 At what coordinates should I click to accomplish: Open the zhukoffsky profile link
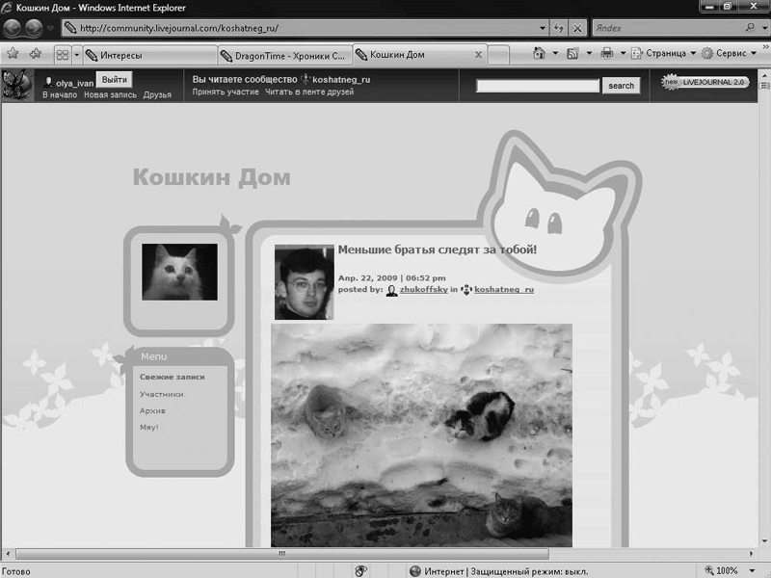tap(424, 289)
